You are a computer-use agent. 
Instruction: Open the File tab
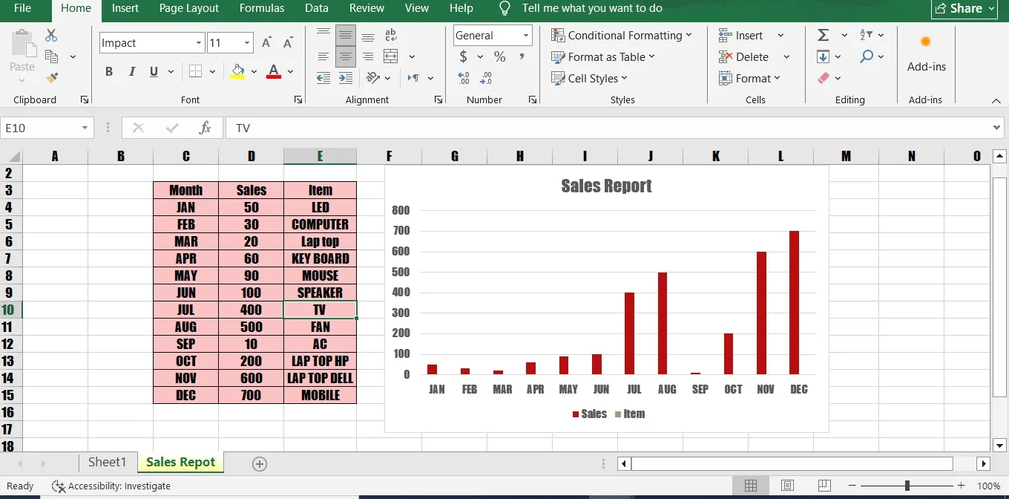[22, 8]
